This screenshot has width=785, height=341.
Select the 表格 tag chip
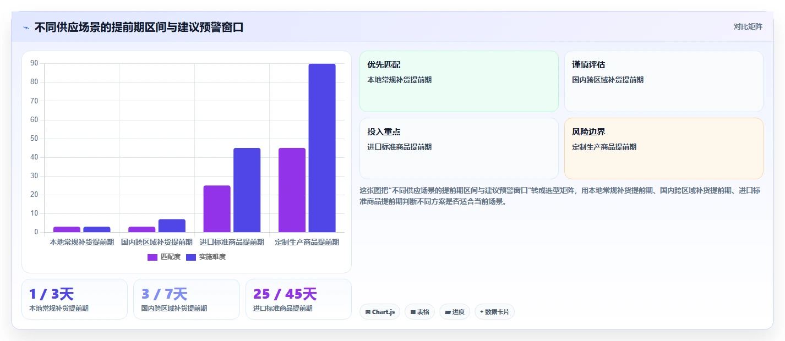tap(419, 312)
